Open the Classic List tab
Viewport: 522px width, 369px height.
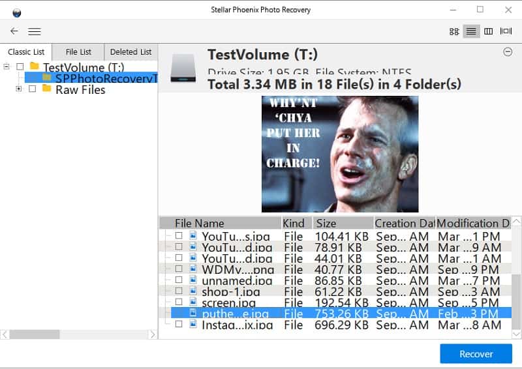pos(26,52)
